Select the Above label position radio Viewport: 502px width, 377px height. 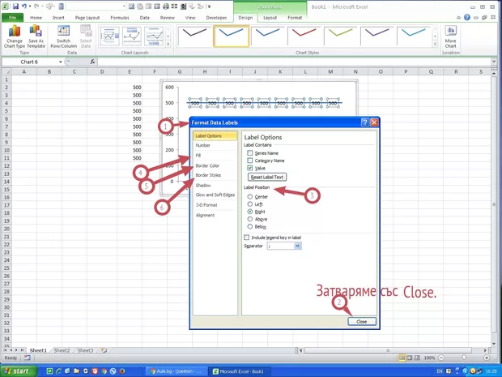point(249,218)
